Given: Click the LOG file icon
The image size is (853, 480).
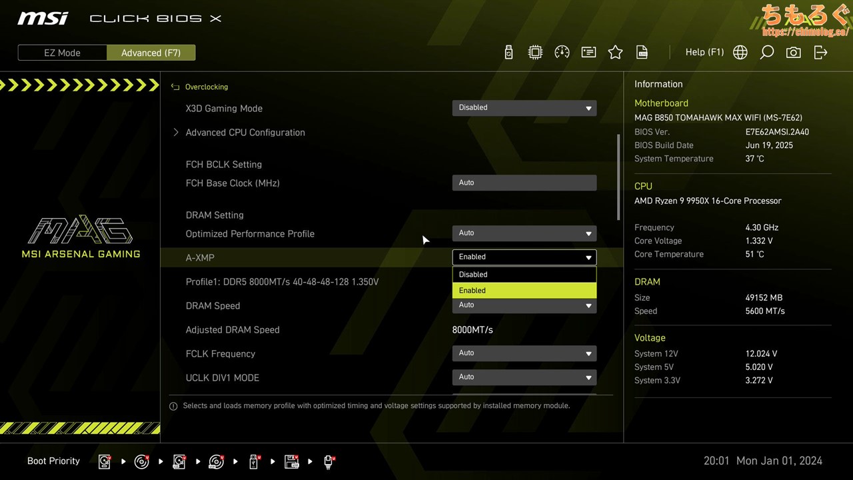Looking at the screenshot, I should [642, 53].
